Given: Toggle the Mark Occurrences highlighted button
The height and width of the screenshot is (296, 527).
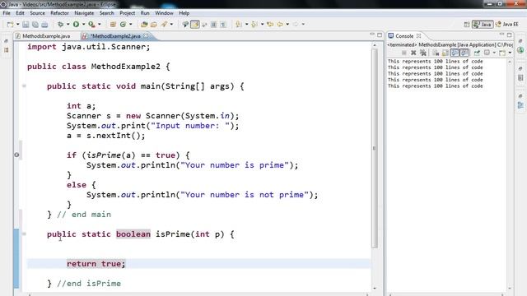Looking at the screenshot, I should pyautogui.click(x=195, y=24).
